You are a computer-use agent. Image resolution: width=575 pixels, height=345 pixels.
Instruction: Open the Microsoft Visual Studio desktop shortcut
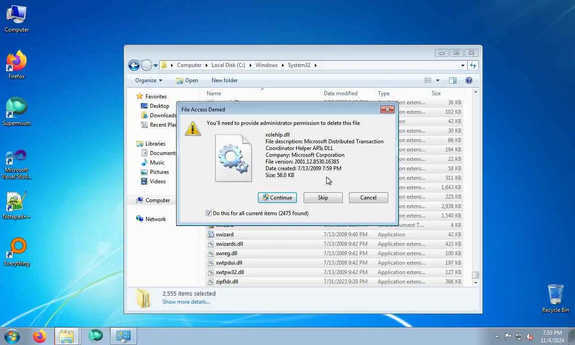coord(17,164)
